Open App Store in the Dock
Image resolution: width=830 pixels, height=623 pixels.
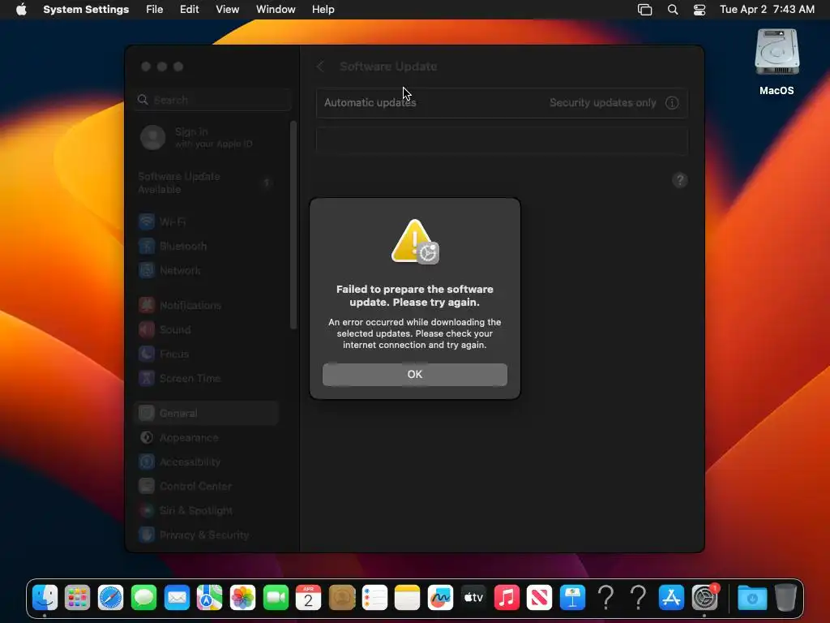pos(671,598)
